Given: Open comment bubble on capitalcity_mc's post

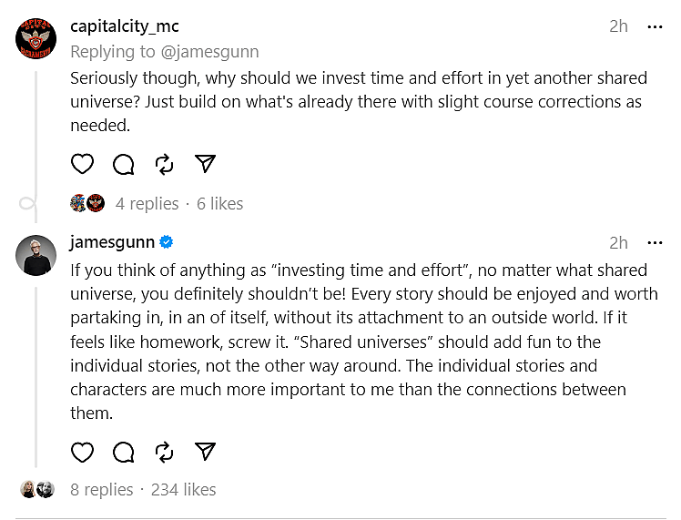Looking at the screenshot, I should coord(123,164).
